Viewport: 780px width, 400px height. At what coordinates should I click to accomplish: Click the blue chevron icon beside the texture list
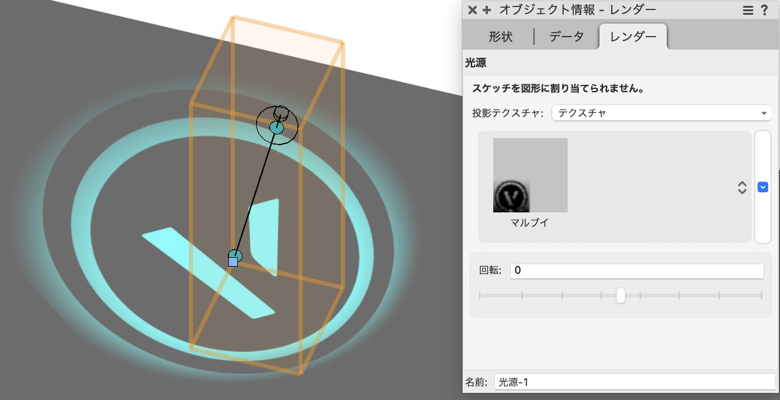coord(763,187)
